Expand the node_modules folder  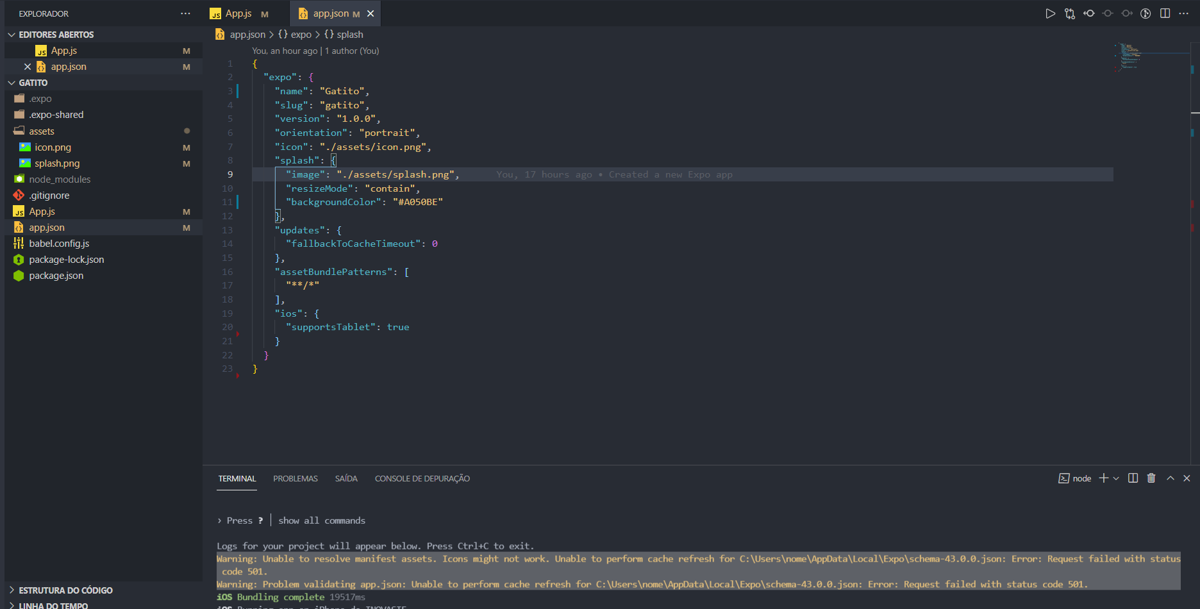[104, 179]
